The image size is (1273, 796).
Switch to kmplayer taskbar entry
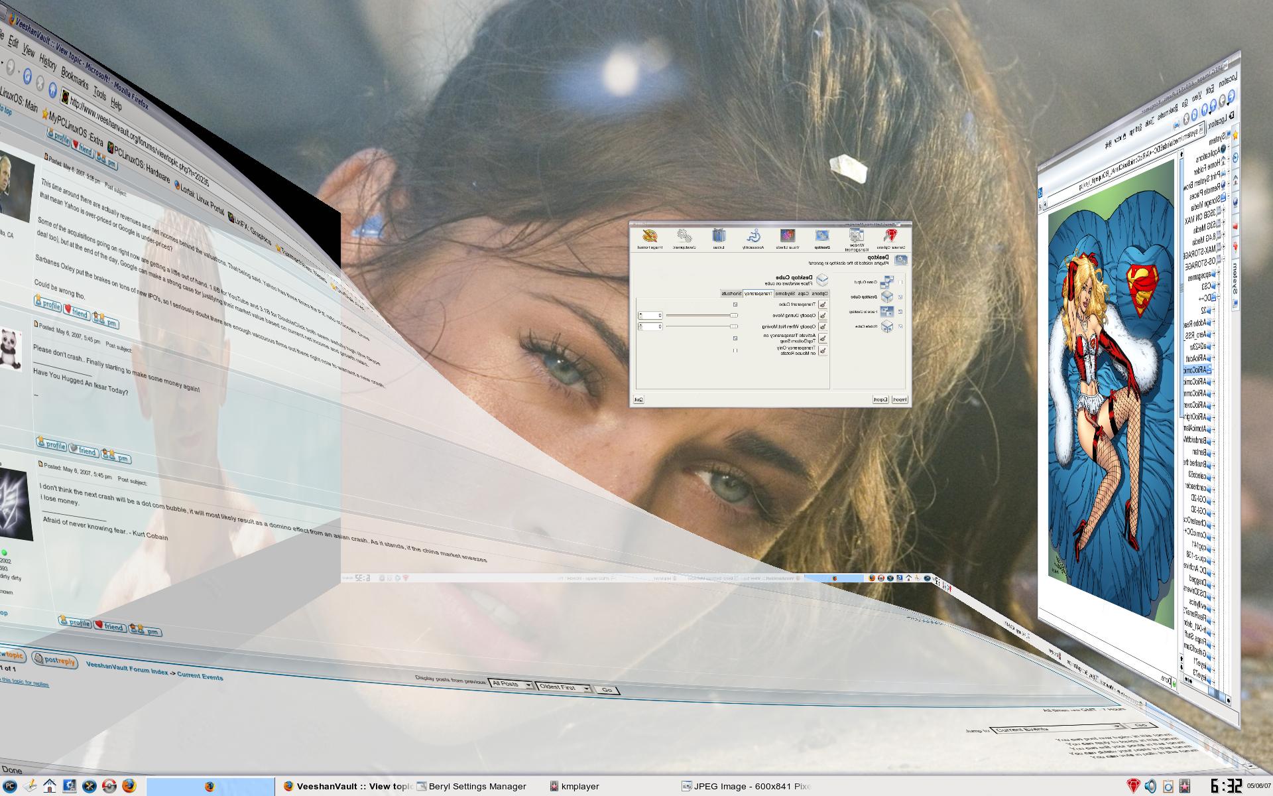pyautogui.click(x=574, y=787)
